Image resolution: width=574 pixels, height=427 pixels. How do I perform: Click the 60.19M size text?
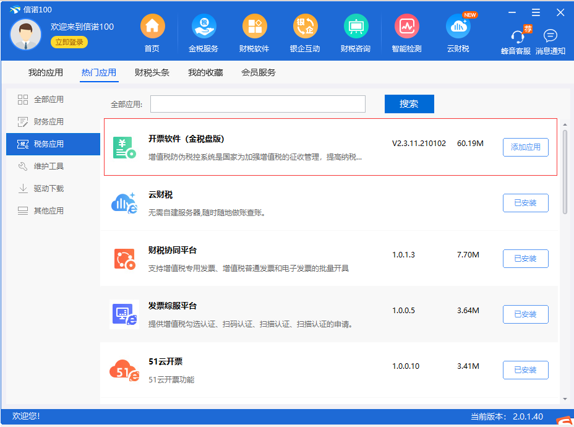[470, 144]
